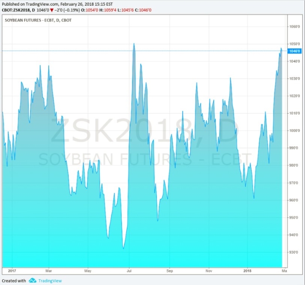This screenshot has height=285, width=305.
Task: Click the May time axis label
Action: click(x=88, y=271)
